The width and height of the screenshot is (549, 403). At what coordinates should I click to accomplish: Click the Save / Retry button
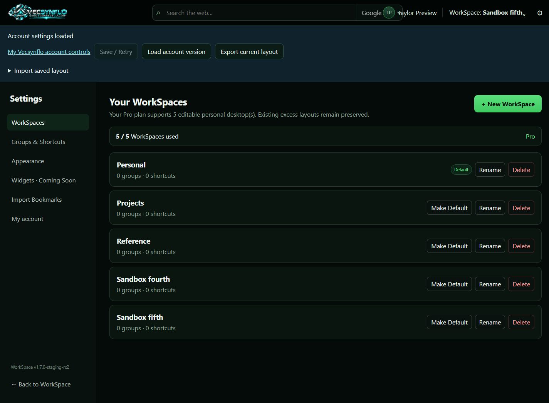(116, 52)
